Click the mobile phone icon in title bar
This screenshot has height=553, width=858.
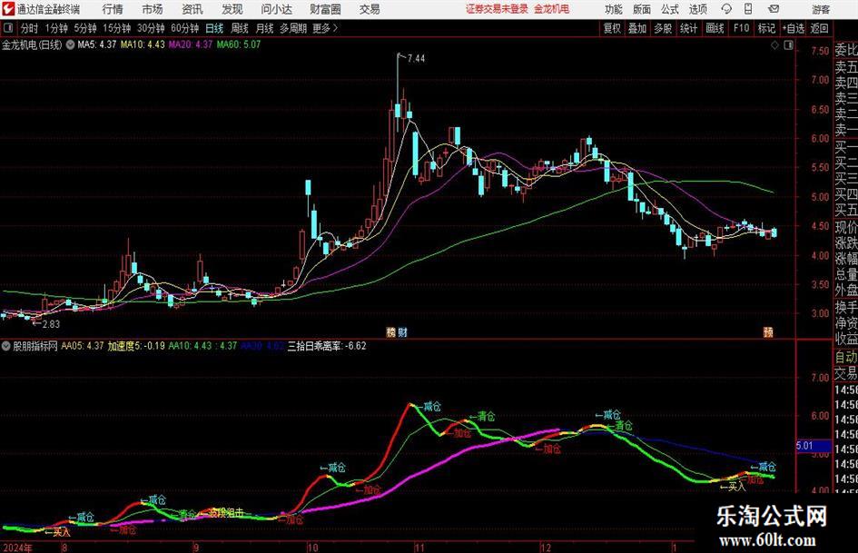(x=748, y=9)
